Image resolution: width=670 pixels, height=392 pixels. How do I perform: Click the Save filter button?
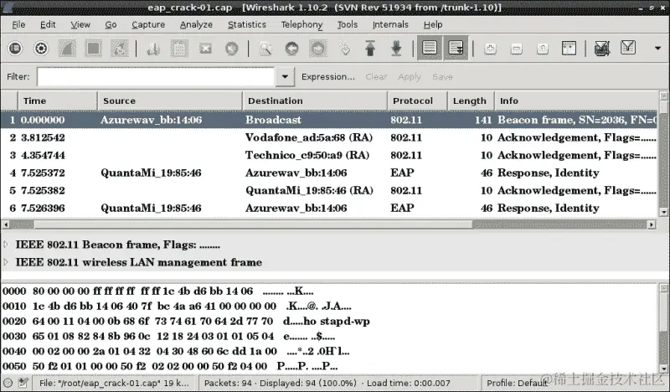442,77
